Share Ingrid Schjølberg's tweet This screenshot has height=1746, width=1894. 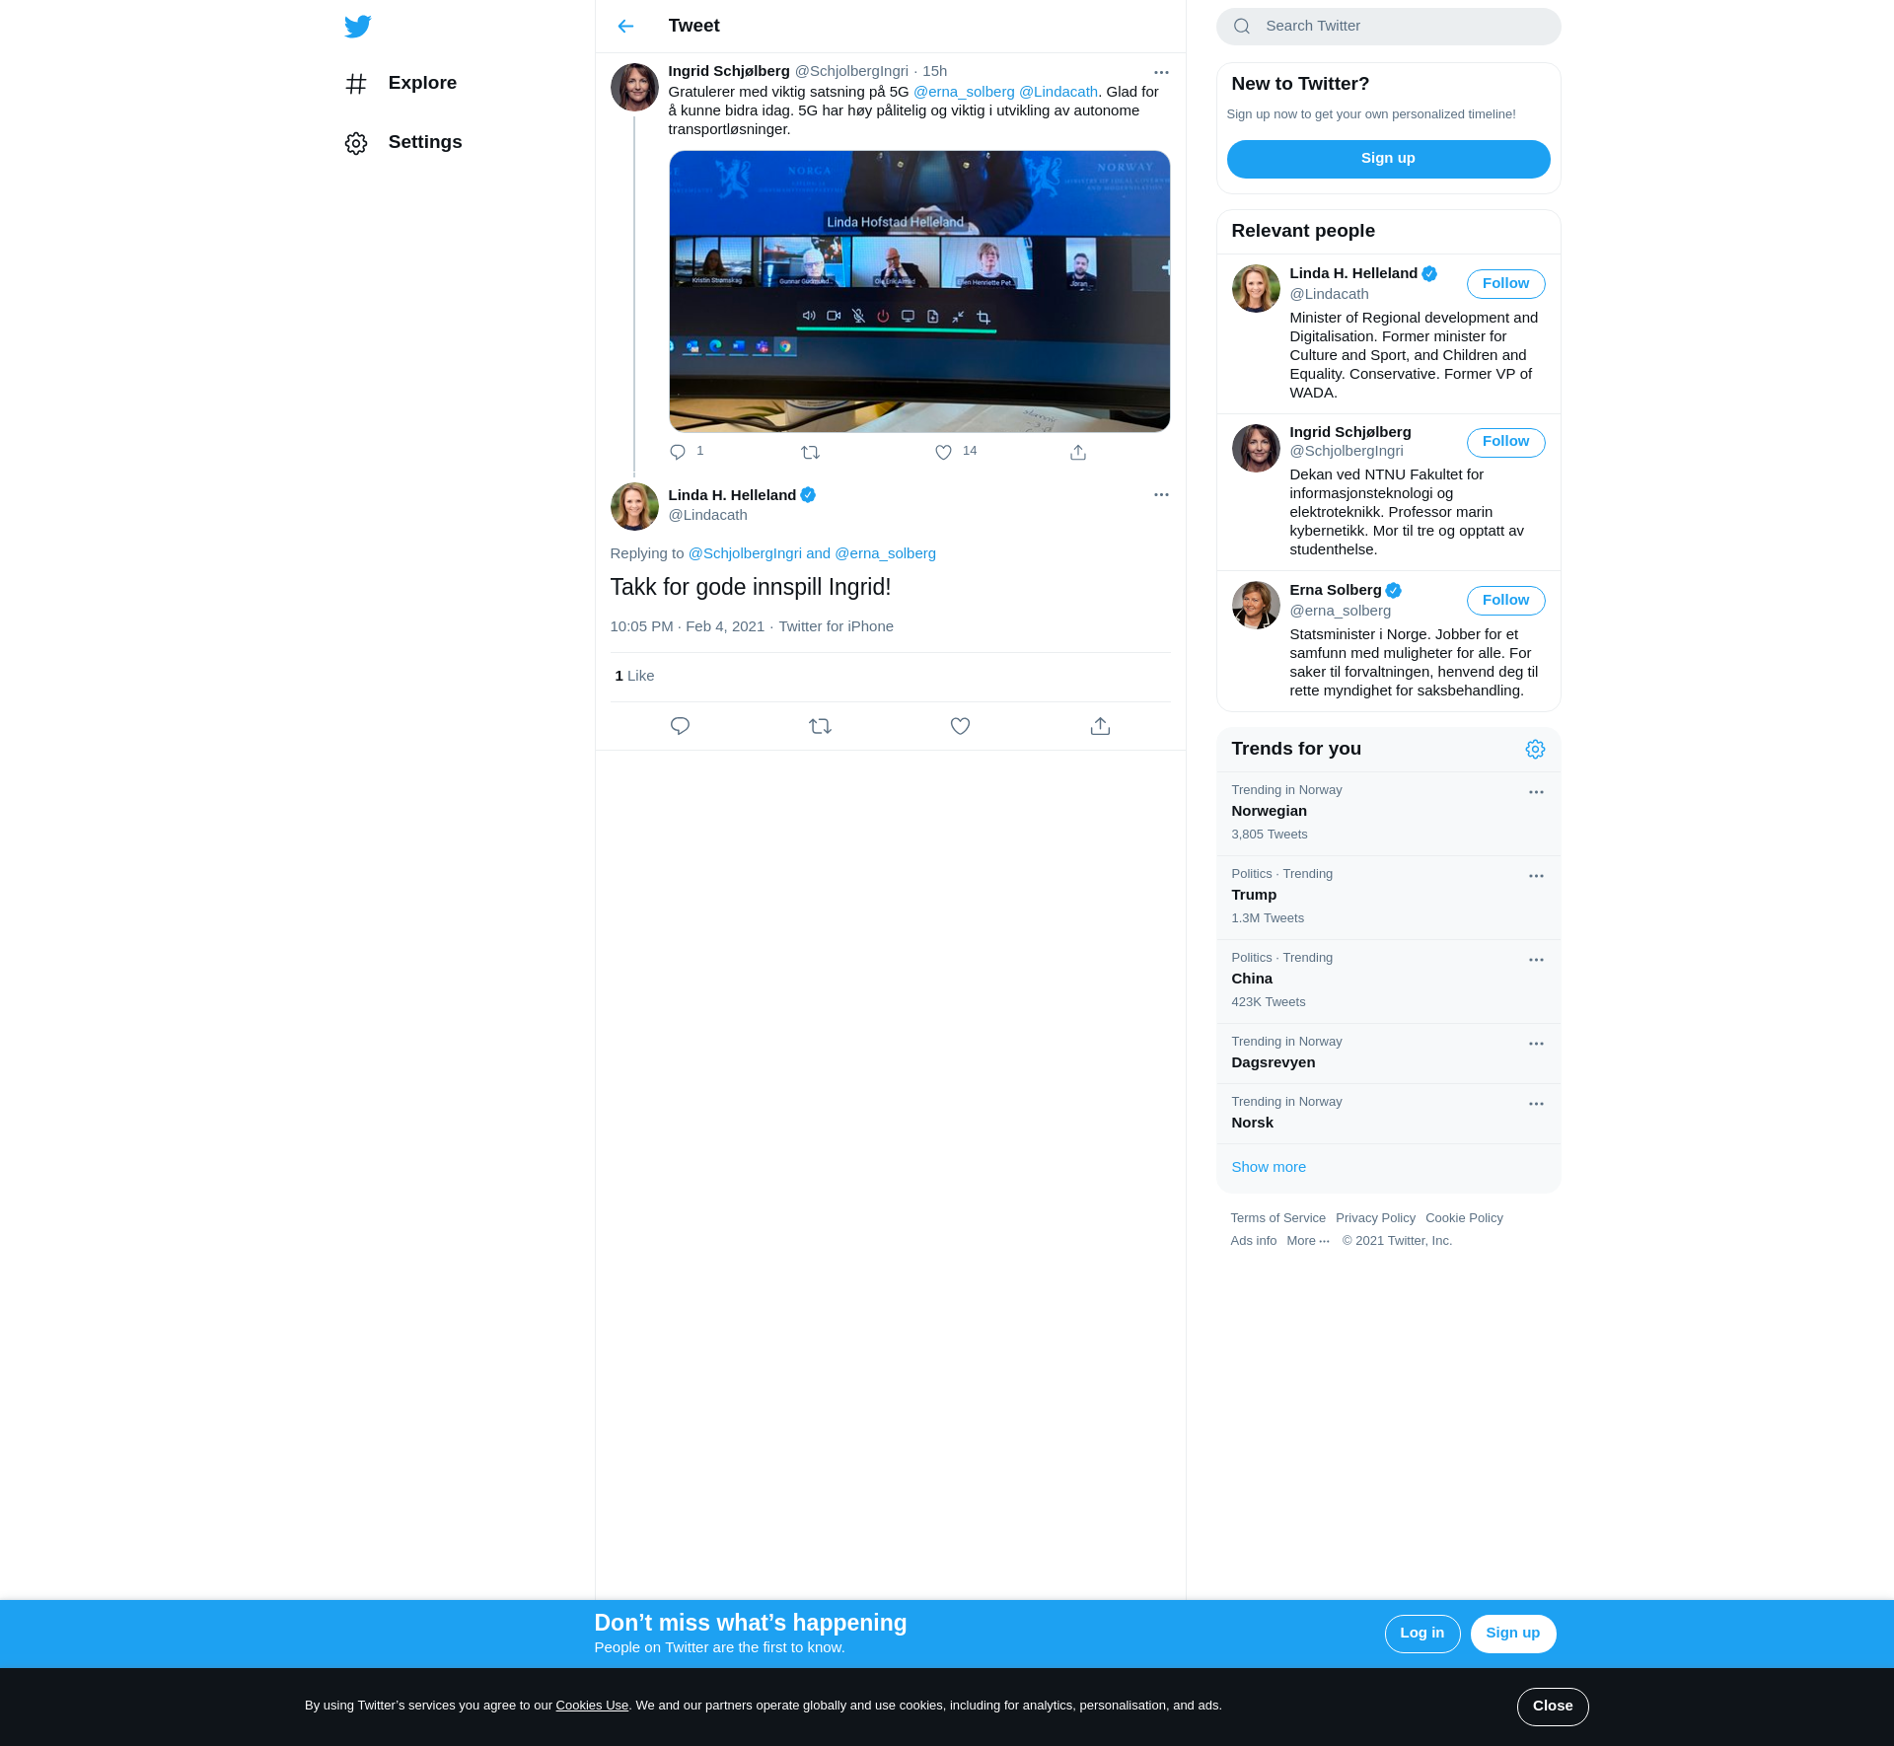[1078, 452]
